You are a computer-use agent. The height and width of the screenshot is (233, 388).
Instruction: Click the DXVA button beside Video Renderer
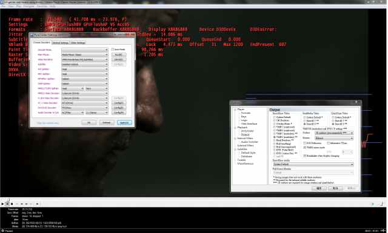click(x=119, y=59)
